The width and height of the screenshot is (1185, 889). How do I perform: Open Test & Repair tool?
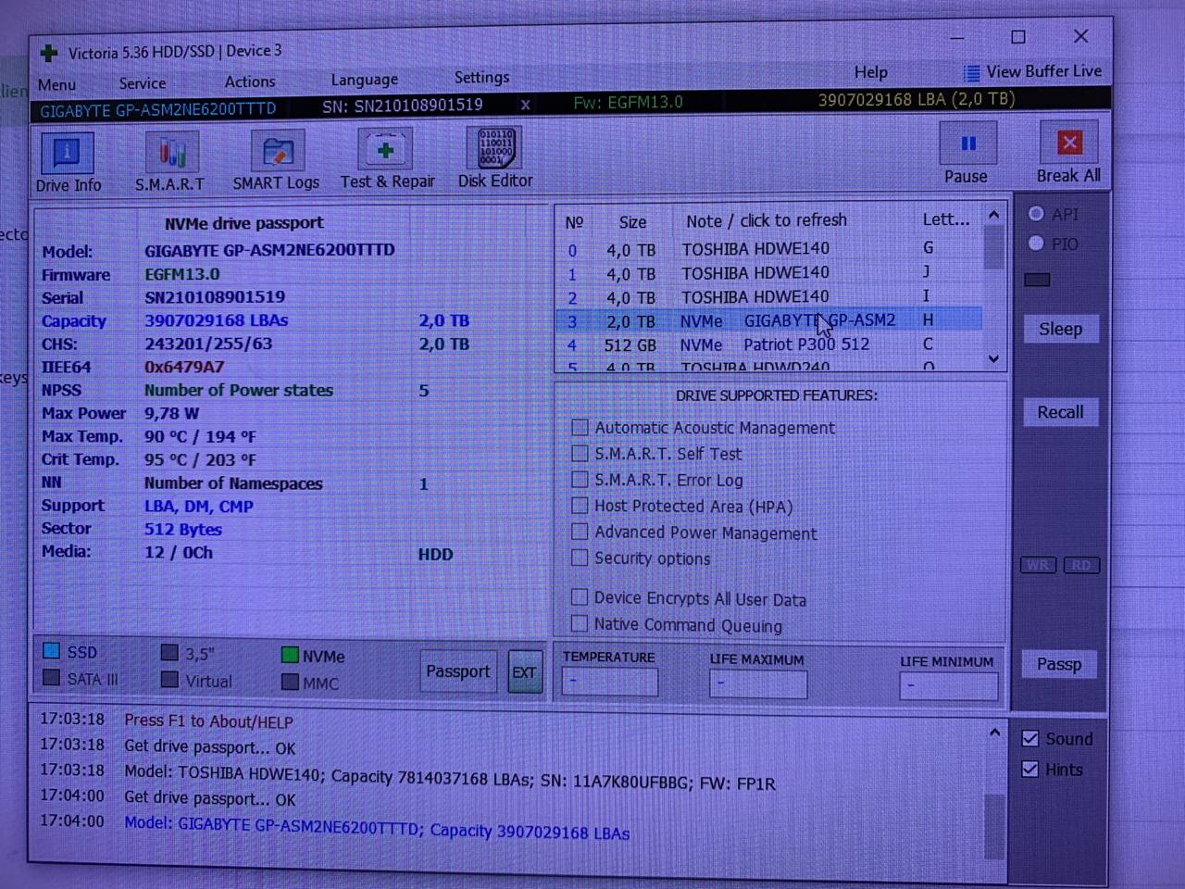coord(387,158)
